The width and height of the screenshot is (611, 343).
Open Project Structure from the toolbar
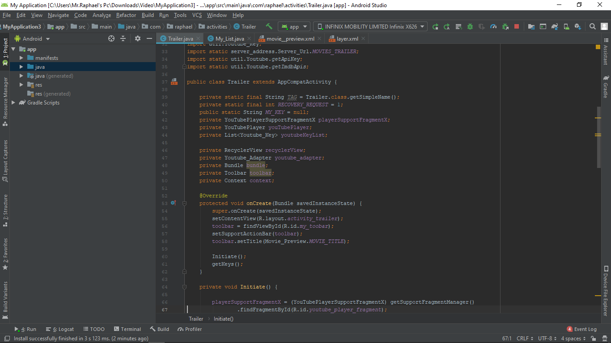(531, 27)
